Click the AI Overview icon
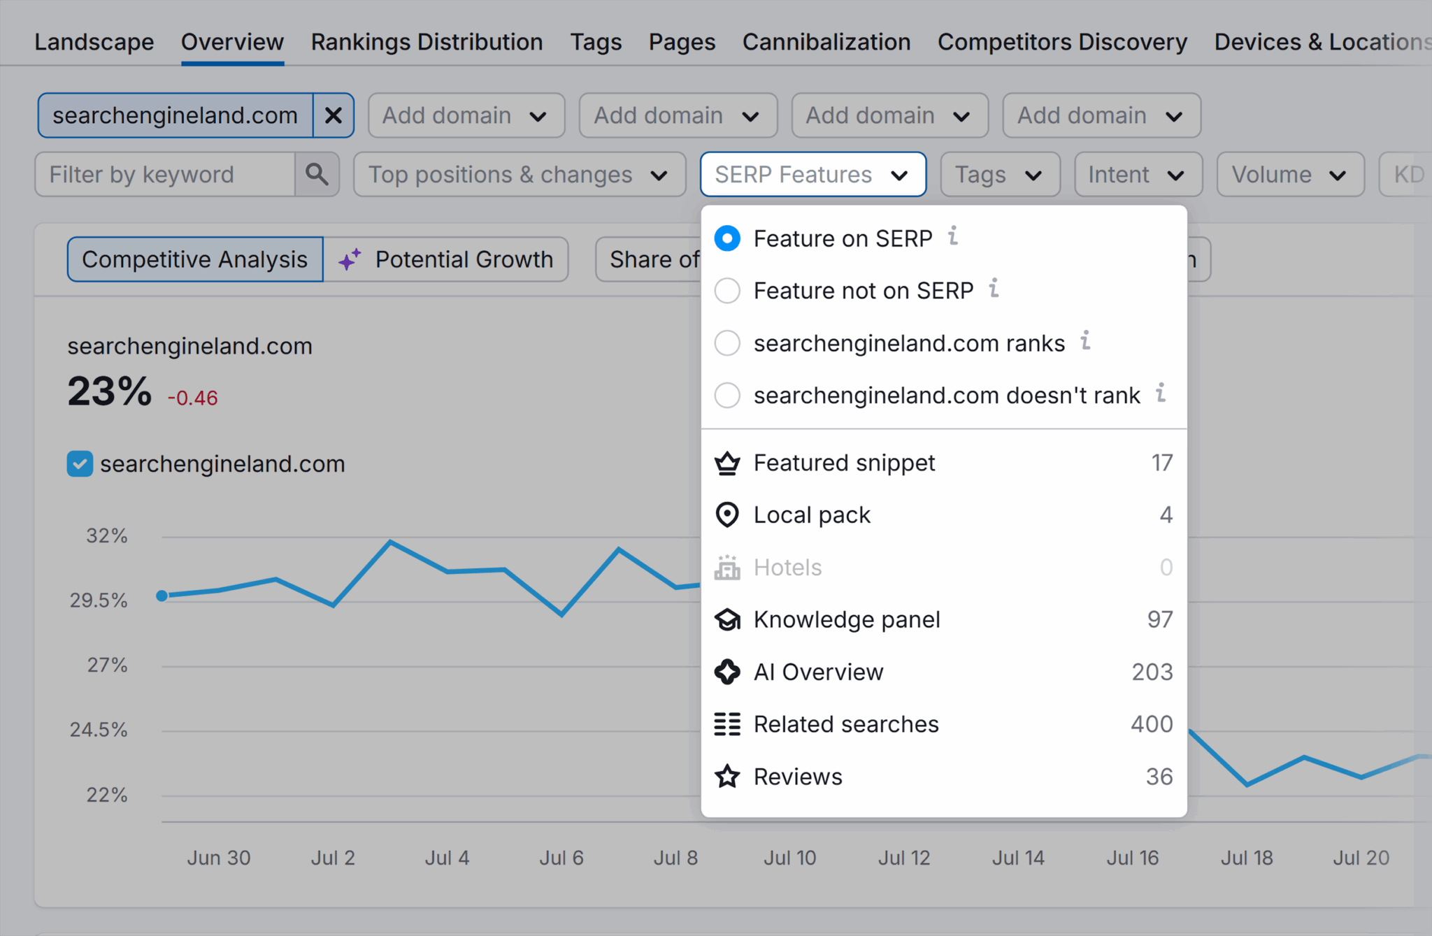Screen dimensions: 1432x936 [x=727, y=672]
